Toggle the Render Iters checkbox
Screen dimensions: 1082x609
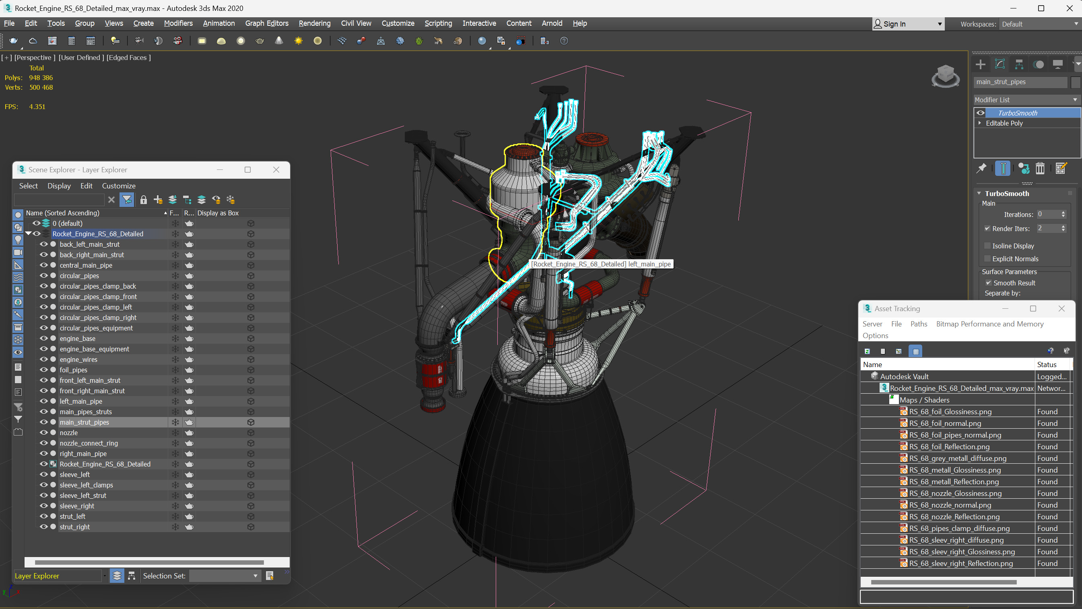987,229
